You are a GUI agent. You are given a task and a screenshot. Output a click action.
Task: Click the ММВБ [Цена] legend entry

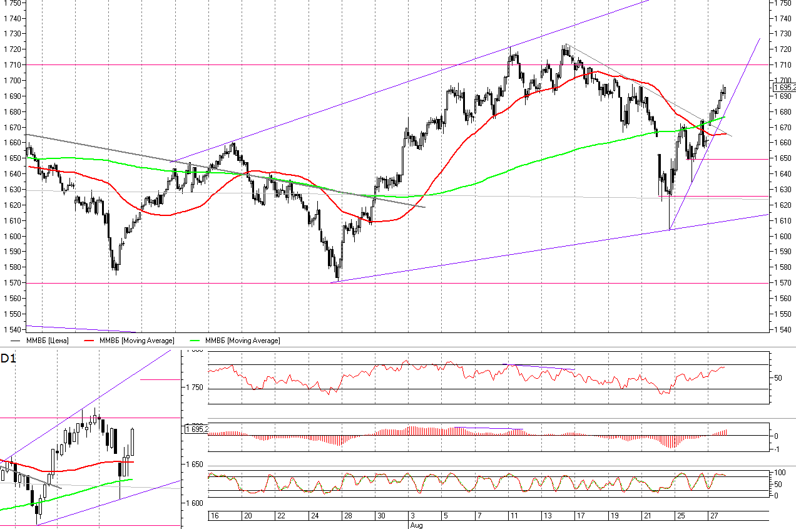[x=48, y=340]
